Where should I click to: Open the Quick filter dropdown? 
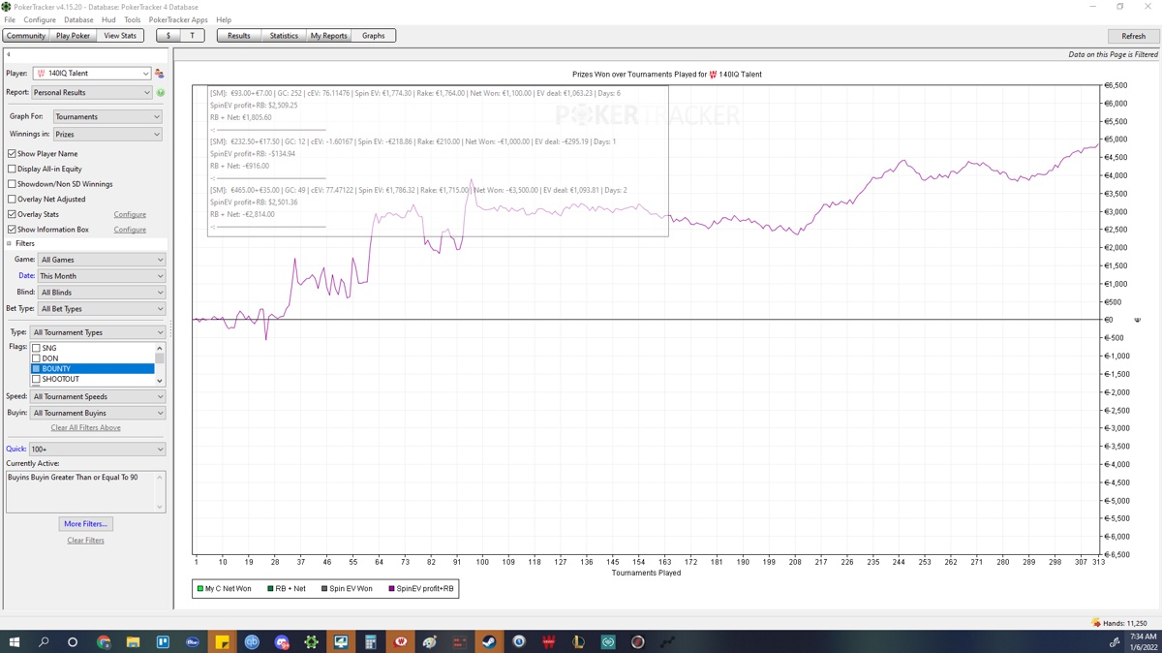(x=97, y=450)
